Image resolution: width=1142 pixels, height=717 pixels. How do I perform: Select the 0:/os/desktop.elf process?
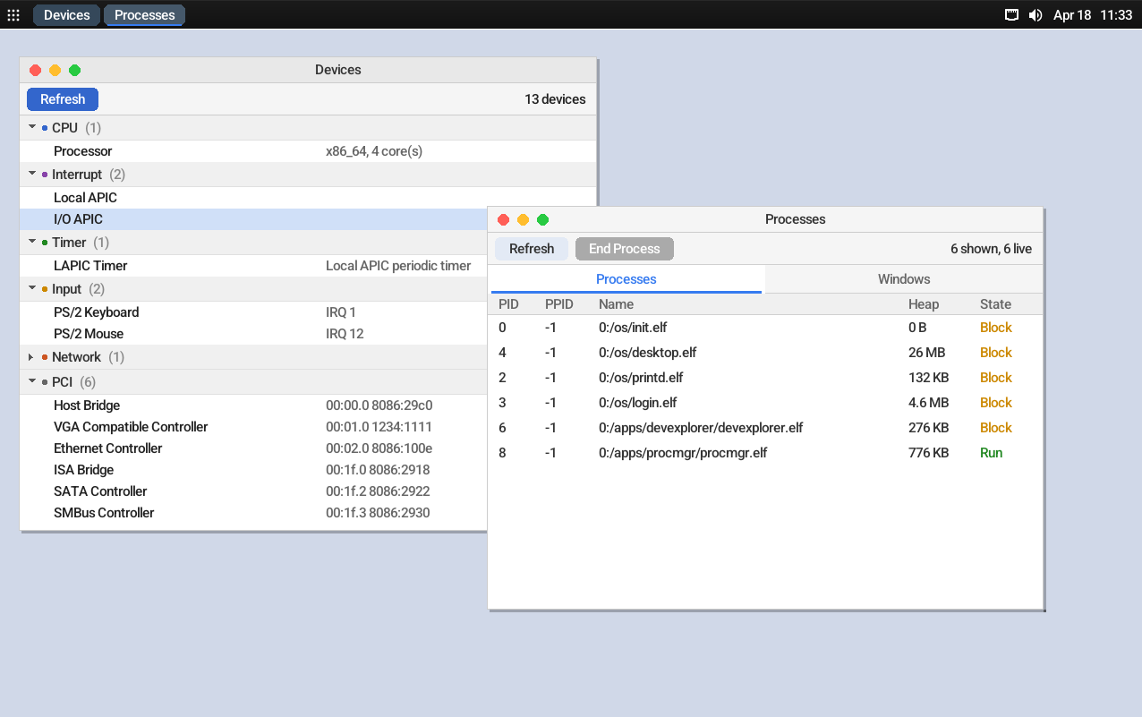(x=766, y=353)
